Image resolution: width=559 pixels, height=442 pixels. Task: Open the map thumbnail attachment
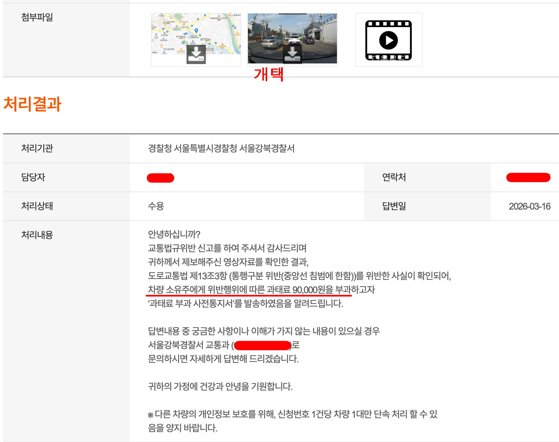196,33
